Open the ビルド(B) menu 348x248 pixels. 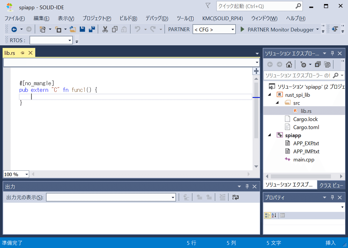click(x=128, y=18)
